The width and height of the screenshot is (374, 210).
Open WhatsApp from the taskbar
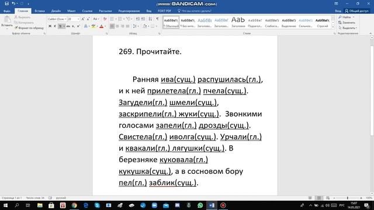pyautogui.click(x=200, y=205)
